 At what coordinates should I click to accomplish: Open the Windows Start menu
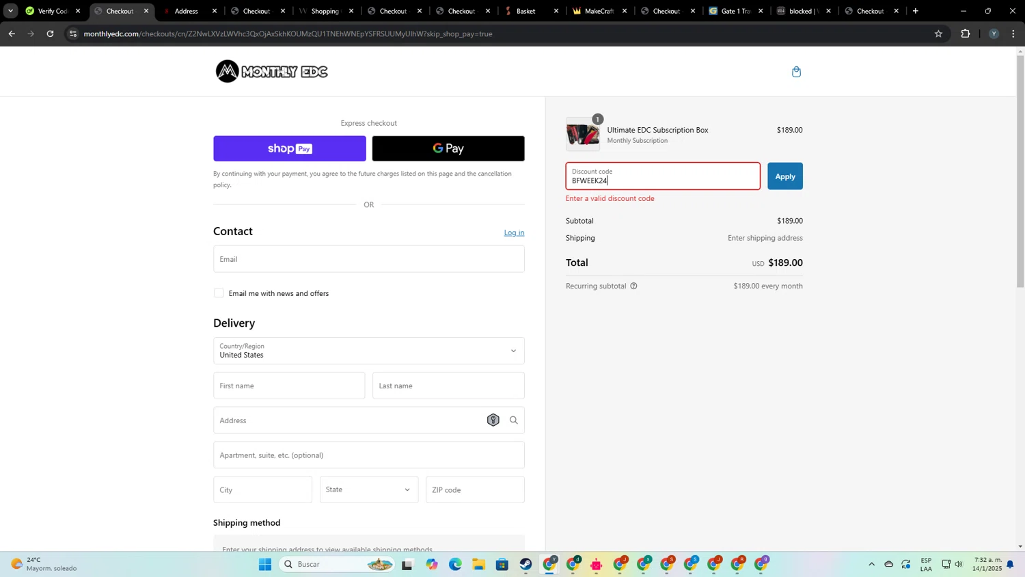[x=265, y=564]
